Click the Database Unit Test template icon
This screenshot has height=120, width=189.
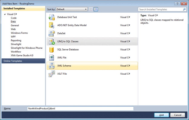point(52,17)
